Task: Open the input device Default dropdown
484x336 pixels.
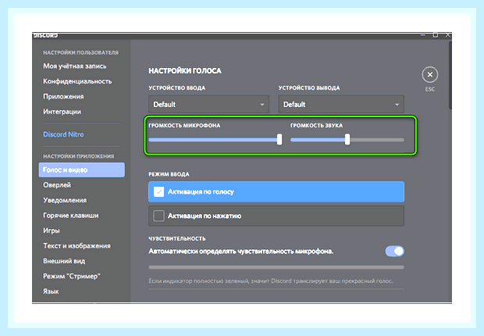Action: (208, 104)
